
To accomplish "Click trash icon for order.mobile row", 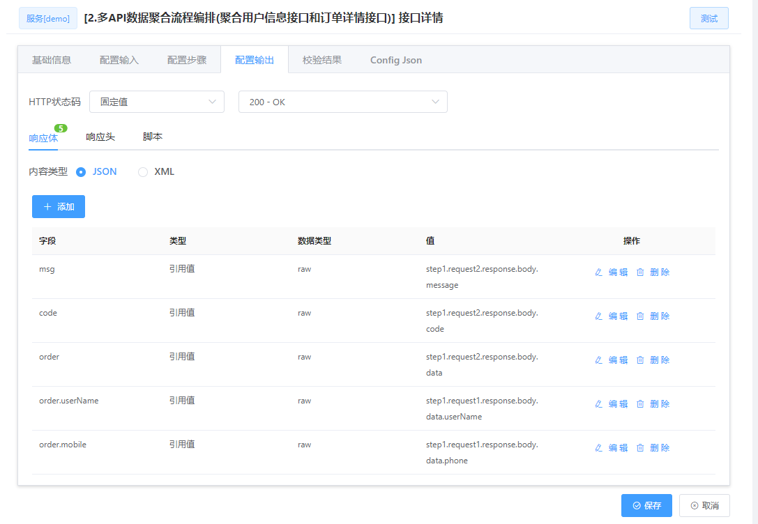I will coord(640,448).
